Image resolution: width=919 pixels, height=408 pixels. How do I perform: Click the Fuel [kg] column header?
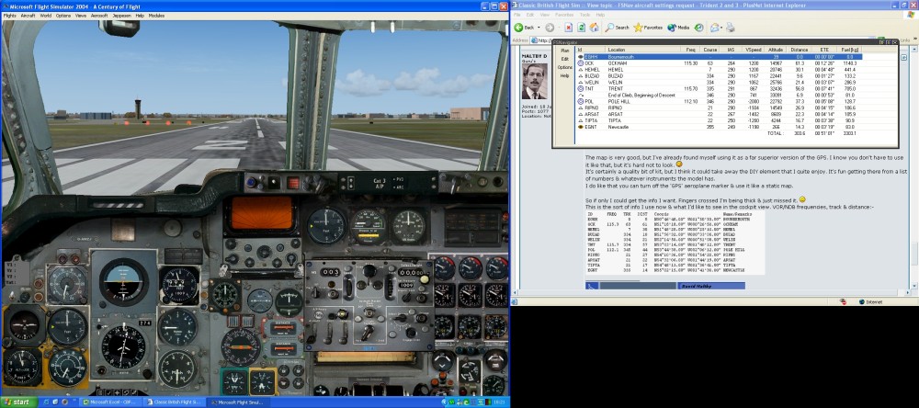tap(850, 50)
